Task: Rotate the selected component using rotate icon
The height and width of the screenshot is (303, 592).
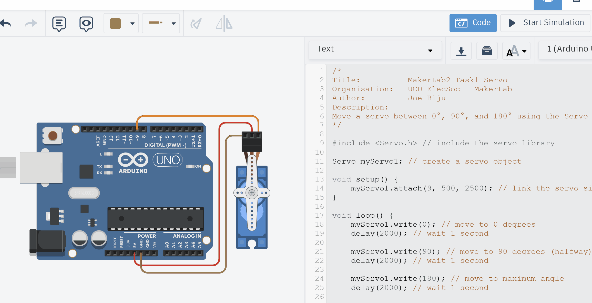Action: pos(196,23)
